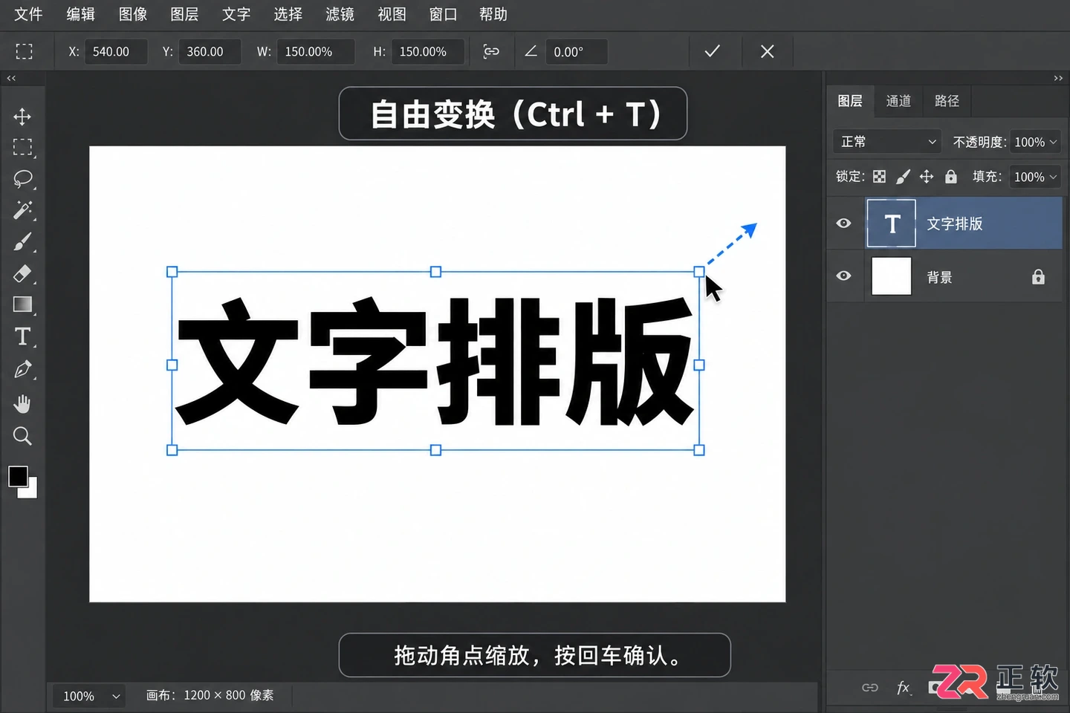This screenshot has width=1070, height=713.
Task: Click the rotation angle icon
Action: click(531, 51)
